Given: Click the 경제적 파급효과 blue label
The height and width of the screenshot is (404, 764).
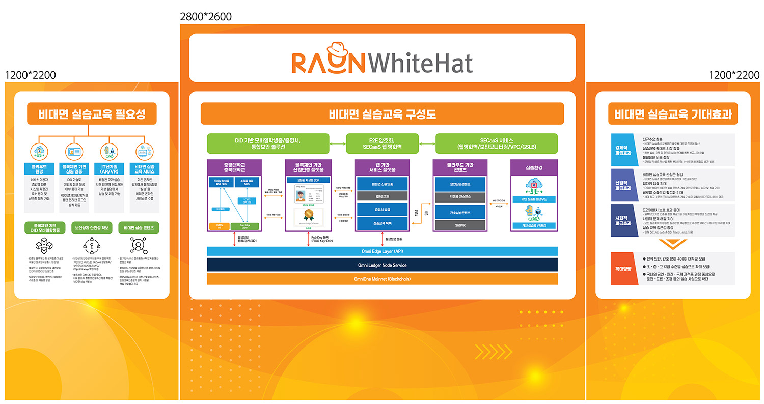Looking at the screenshot, I should (625, 150).
